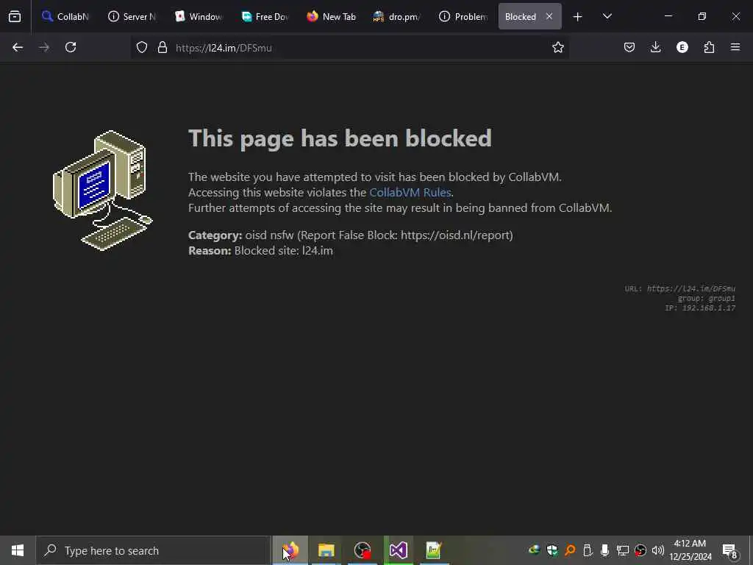Select the Blocked tab

521,16
